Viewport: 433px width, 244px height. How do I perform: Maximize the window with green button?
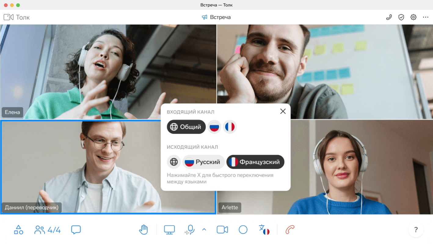(18, 5)
